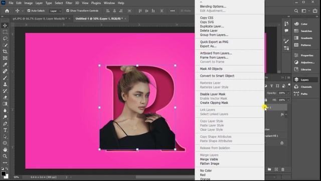Image resolution: width=321 pixels, height=181 pixels.
Task: Select the Lasso tool
Action: pyautogui.click(x=5, y=38)
